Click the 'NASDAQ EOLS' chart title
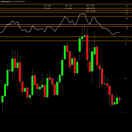 [20, 2]
